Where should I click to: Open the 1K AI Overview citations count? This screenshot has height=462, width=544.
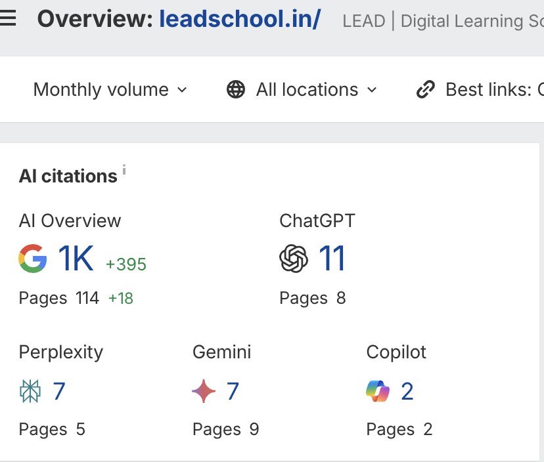[x=76, y=258]
